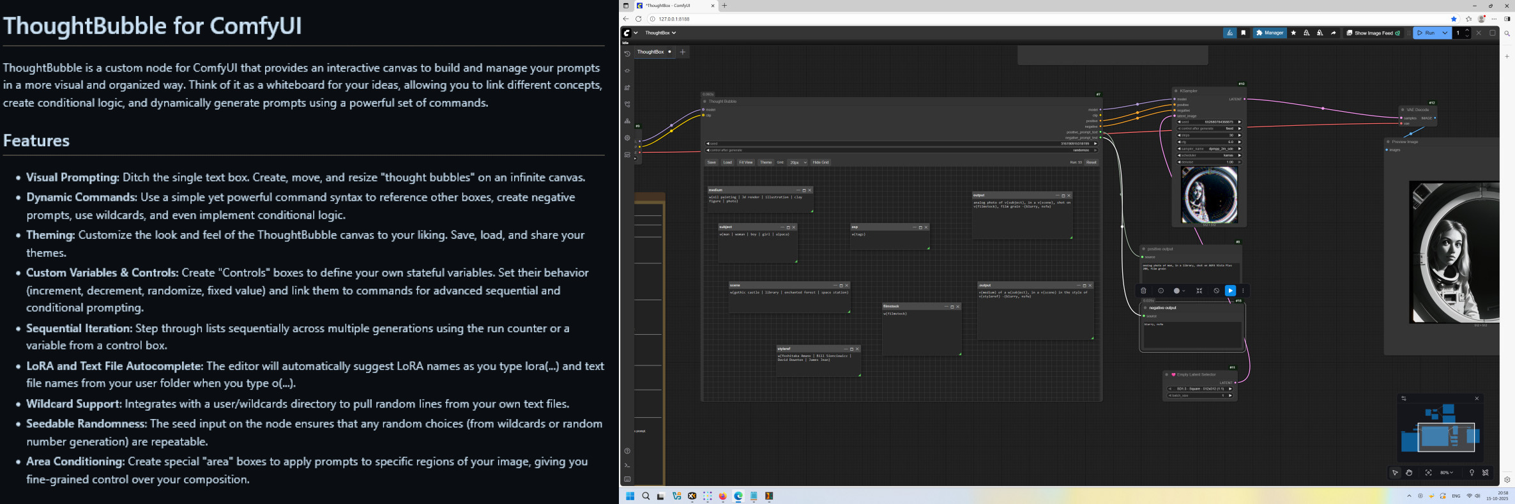Expand the Run options chevron
The width and height of the screenshot is (1515, 504).
pyautogui.click(x=1445, y=33)
